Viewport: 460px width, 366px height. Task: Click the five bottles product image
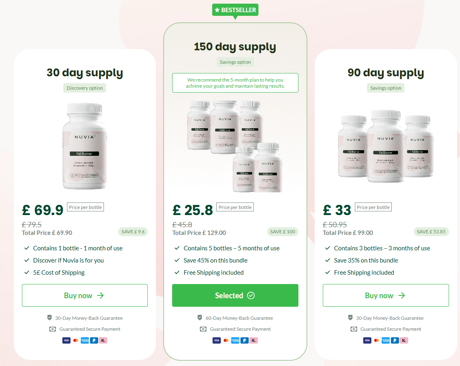point(235,146)
